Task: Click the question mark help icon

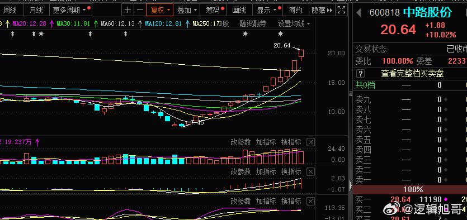Action: pyautogui.click(x=360, y=73)
